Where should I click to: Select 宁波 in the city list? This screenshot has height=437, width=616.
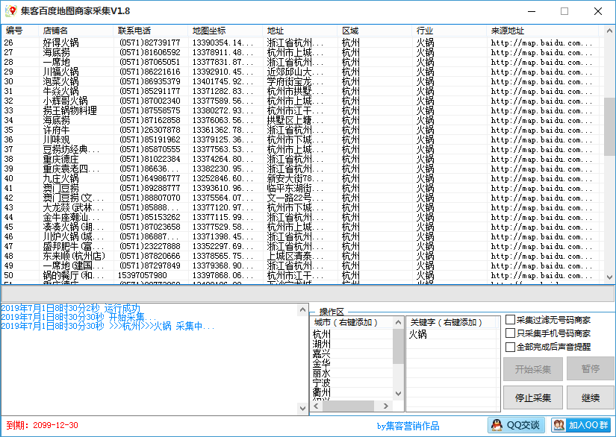point(322,383)
